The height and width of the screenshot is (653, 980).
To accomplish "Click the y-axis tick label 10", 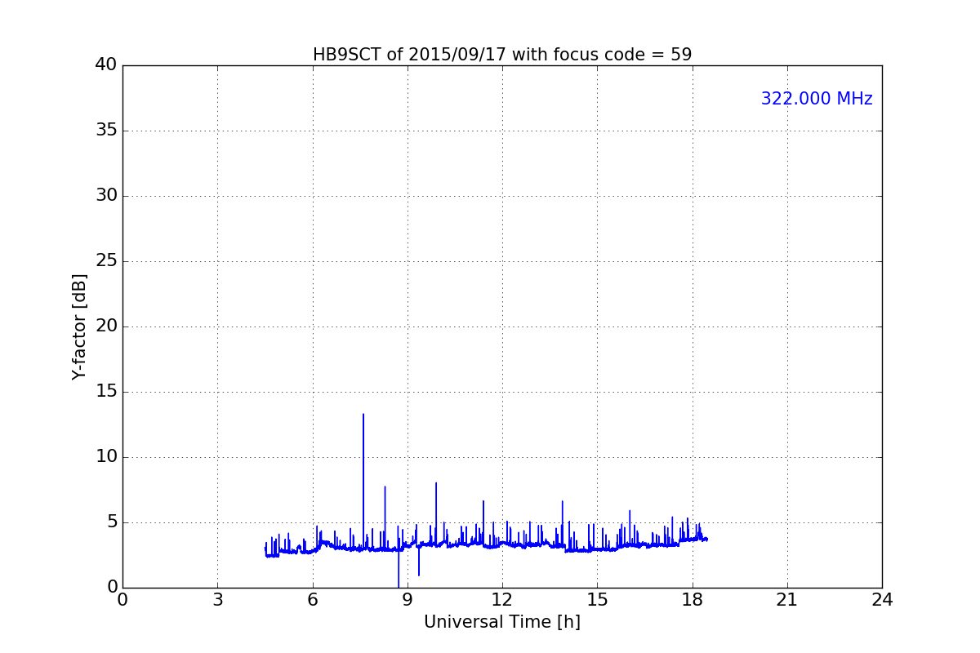I will [x=106, y=457].
